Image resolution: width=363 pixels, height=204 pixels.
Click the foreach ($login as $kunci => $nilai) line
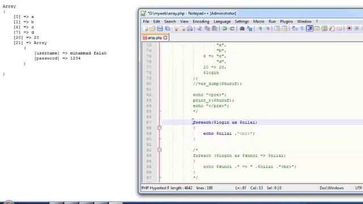pyautogui.click(x=239, y=156)
